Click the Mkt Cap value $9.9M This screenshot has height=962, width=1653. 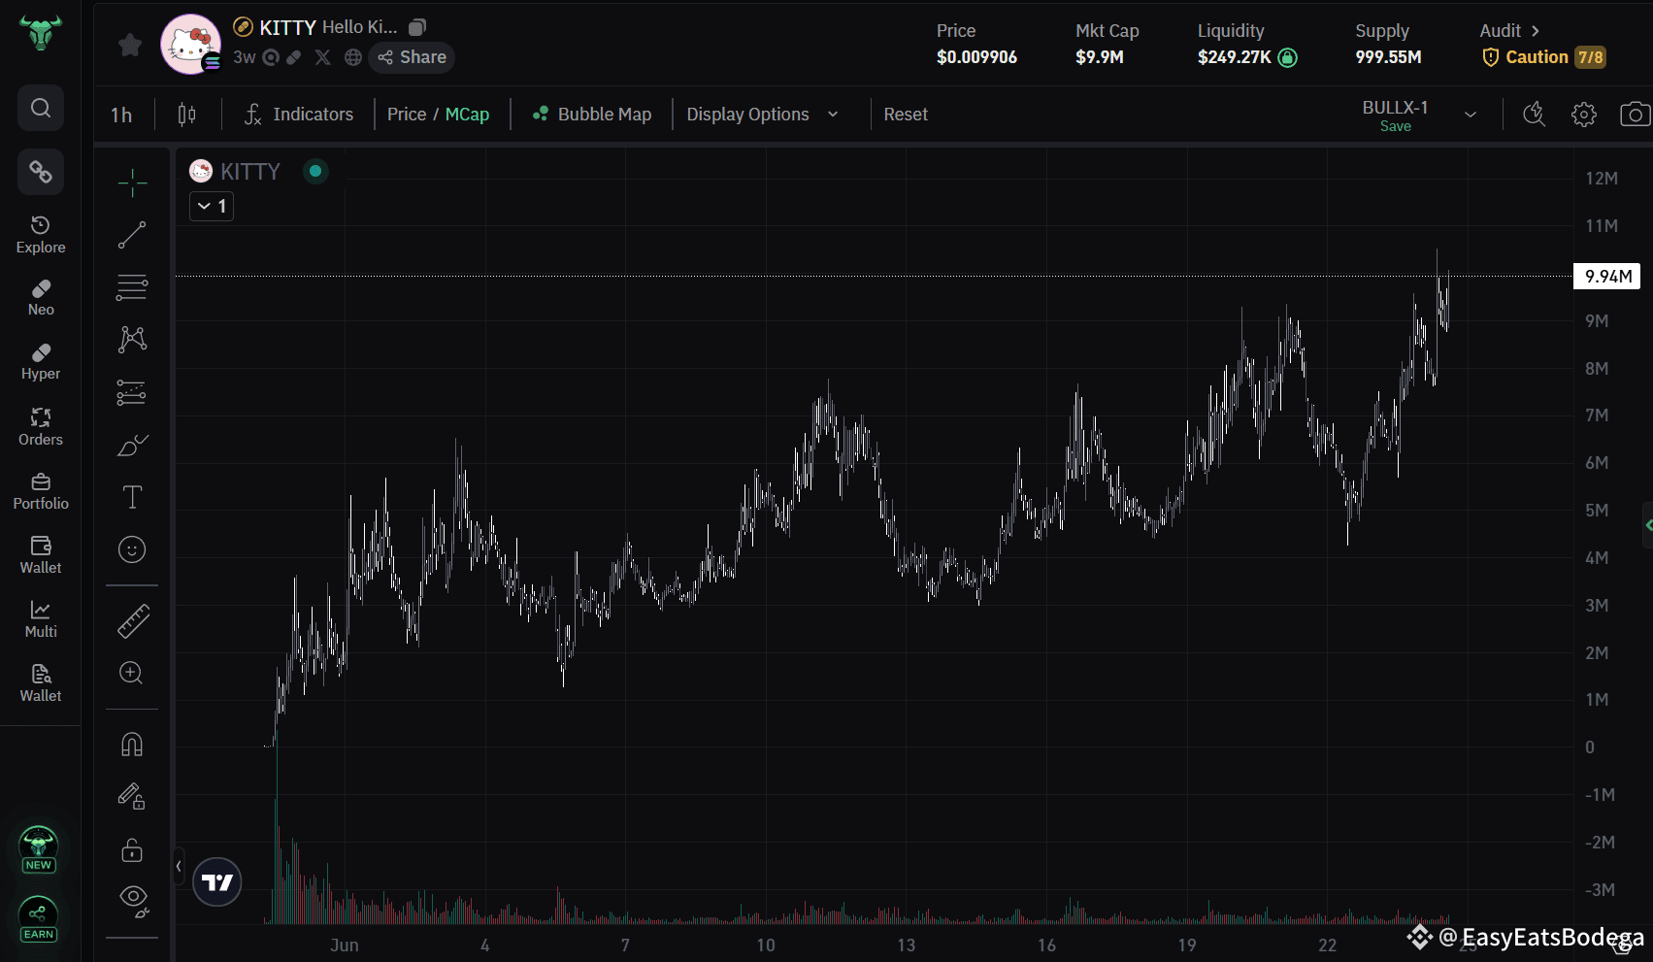[1100, 57]
